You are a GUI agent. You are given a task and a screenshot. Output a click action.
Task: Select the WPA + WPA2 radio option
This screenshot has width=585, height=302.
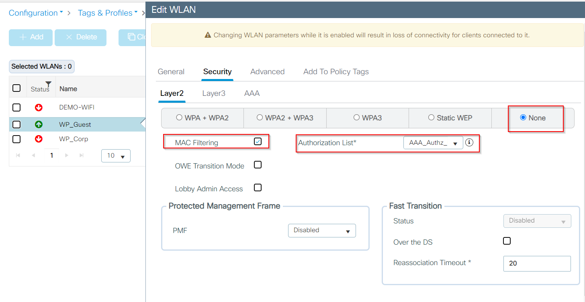coord(179,118)
